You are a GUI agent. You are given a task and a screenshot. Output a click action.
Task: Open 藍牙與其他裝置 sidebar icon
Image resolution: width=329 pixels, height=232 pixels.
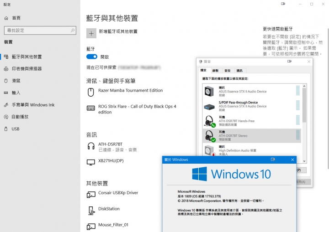pos(6,57)
